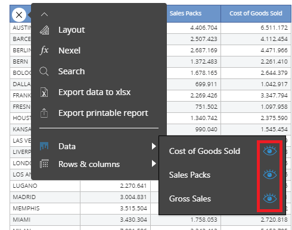Click the printable report share icon
This screenshot has height=230, width=292.
(44, 113)
